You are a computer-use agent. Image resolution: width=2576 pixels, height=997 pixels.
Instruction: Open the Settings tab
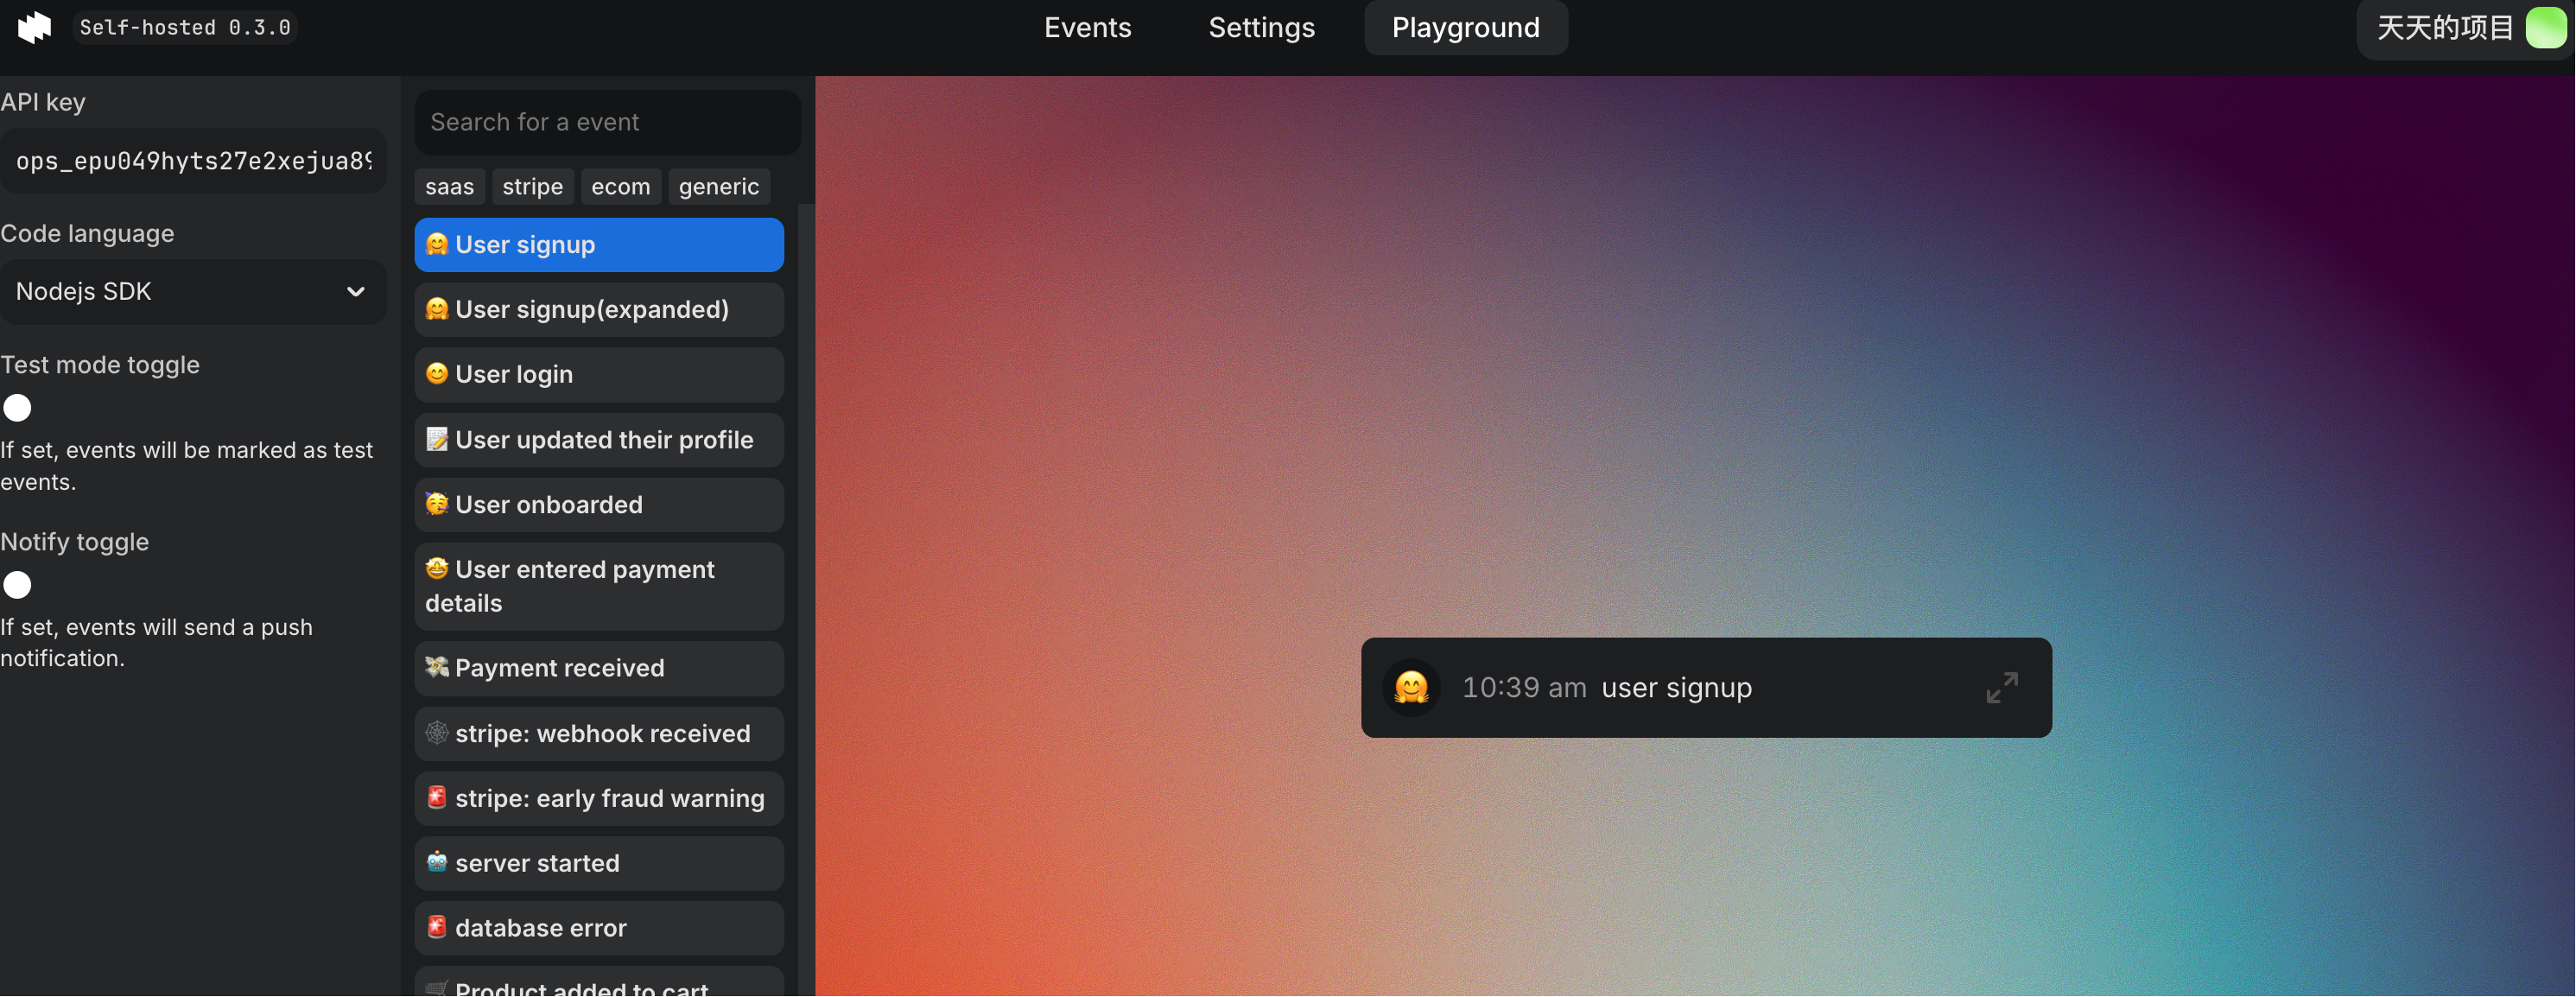(1261, 27)
